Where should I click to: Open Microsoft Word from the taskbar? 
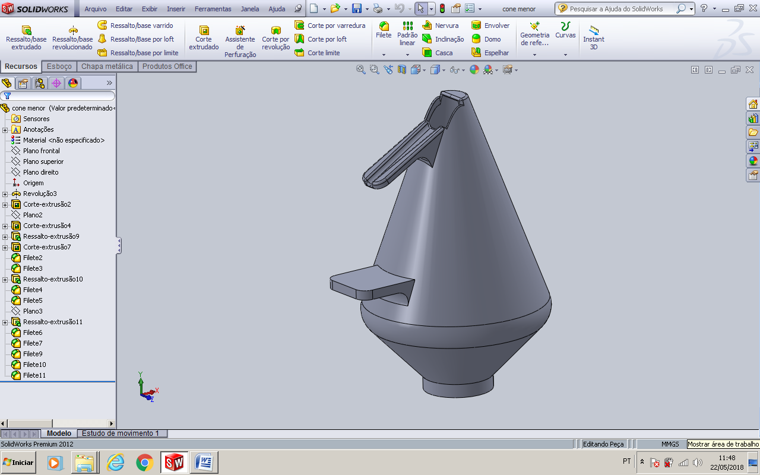[204, 462]
